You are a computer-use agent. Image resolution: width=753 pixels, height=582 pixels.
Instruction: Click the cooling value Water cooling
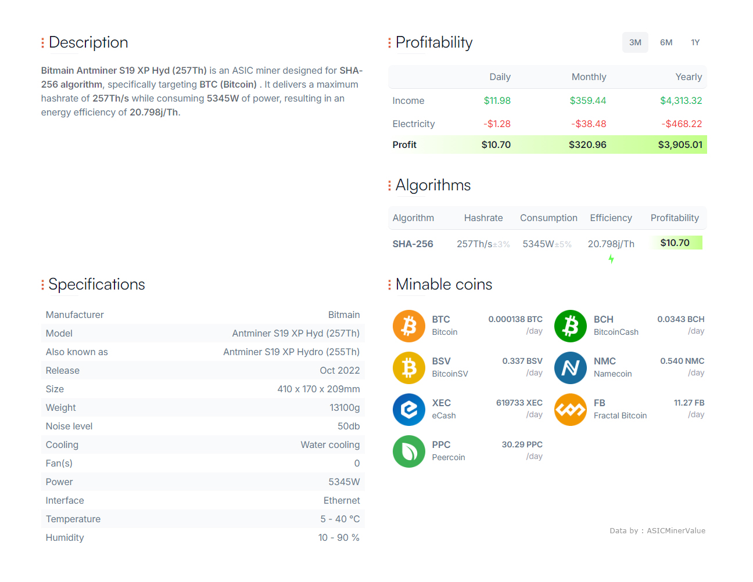coord(330,444)
